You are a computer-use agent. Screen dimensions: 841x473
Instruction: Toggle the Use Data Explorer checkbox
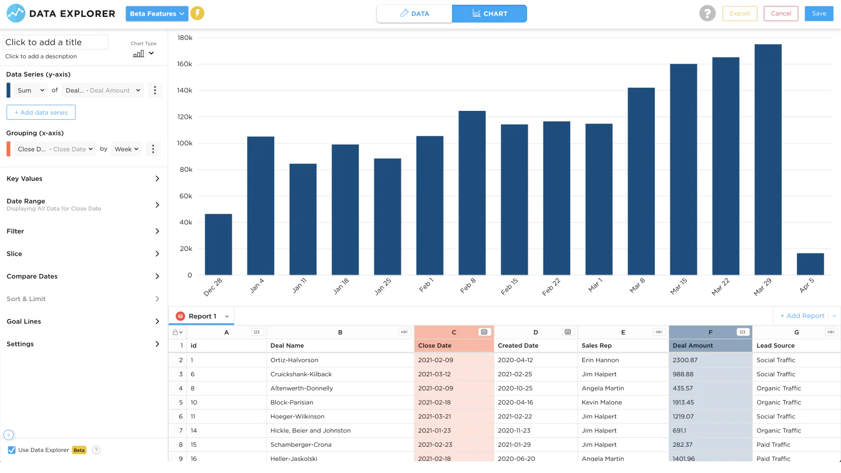12,450
